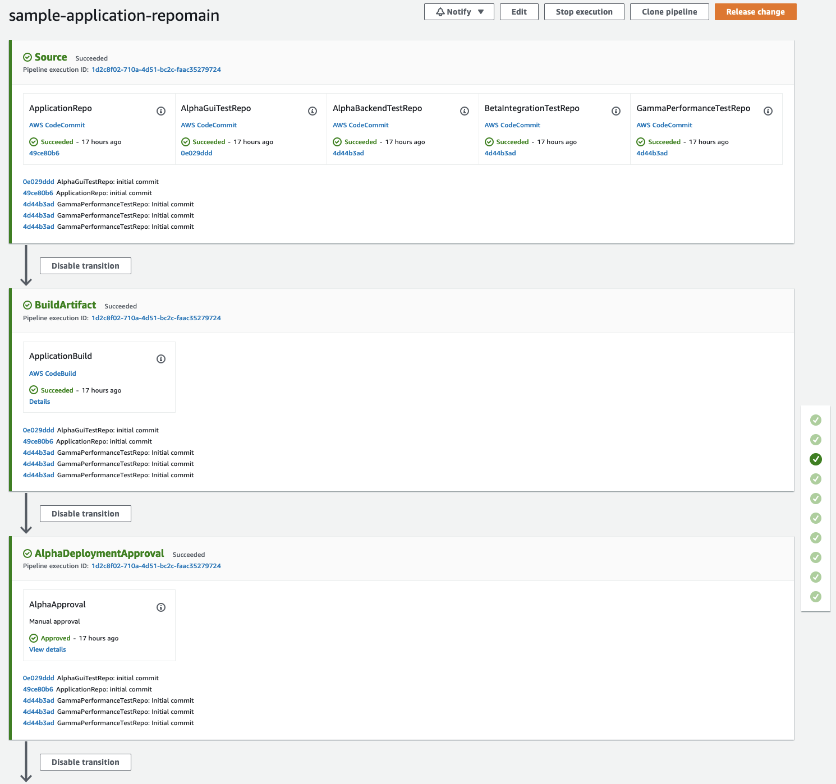Click the Release change button

755,11
